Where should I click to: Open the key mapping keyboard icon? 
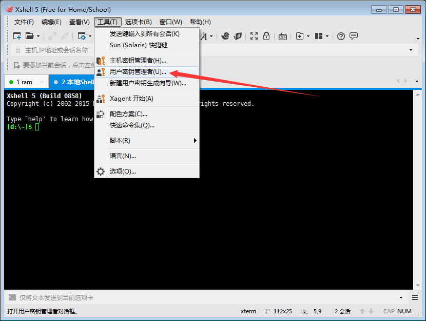(x=283, y=36)
